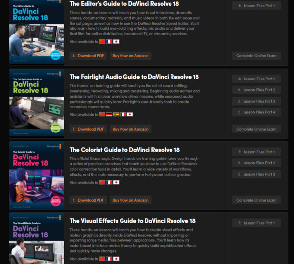Download PDF of the Editor's Guide
The image size is (294, 264).
click(x=88, y=56)
